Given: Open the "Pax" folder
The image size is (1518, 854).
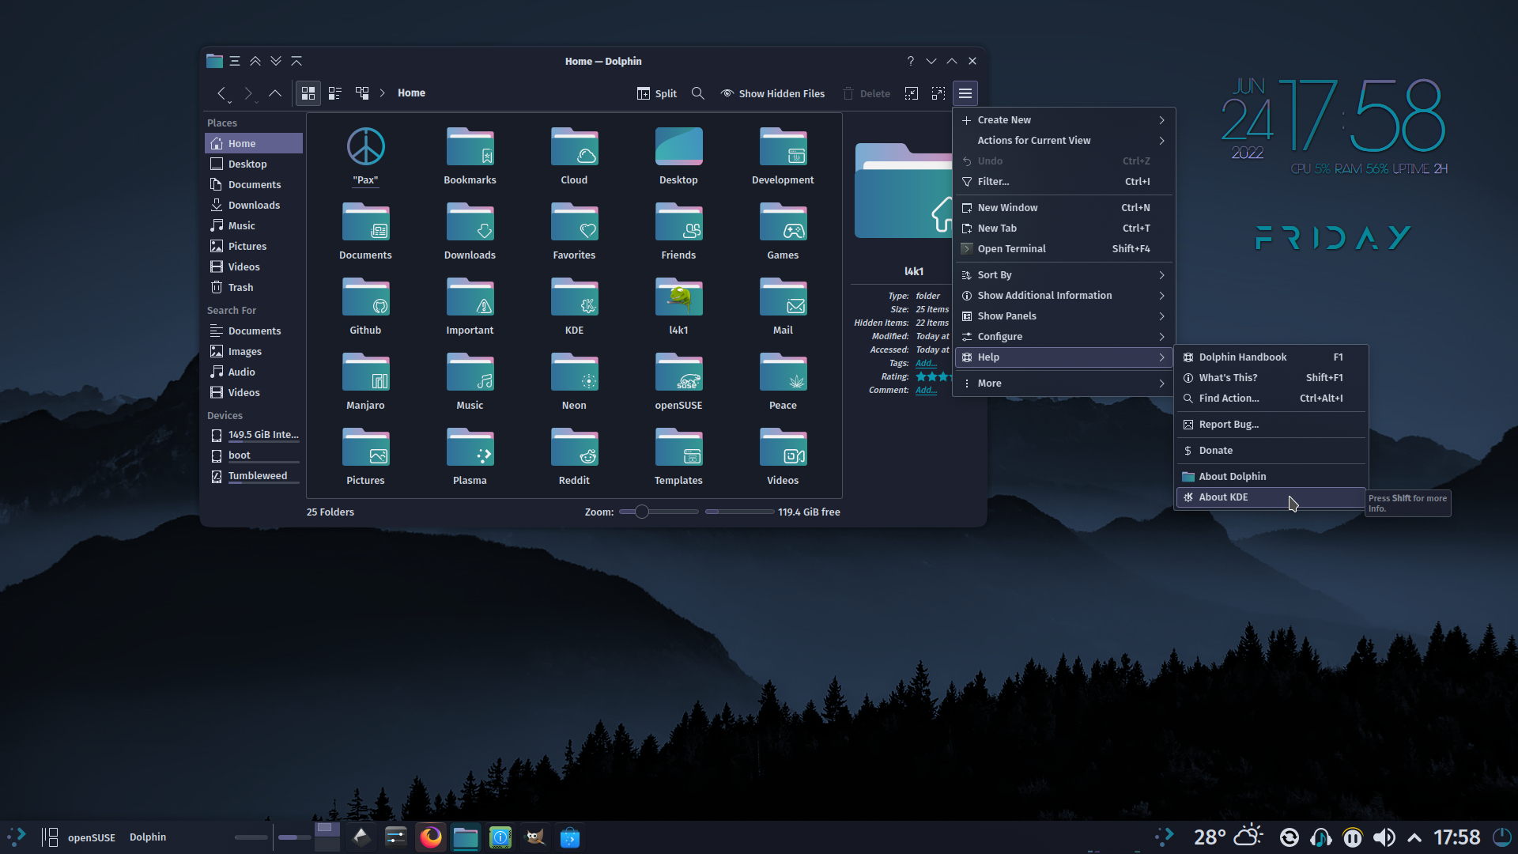Looking at the screenshot, I should click(x=365, y=156).
